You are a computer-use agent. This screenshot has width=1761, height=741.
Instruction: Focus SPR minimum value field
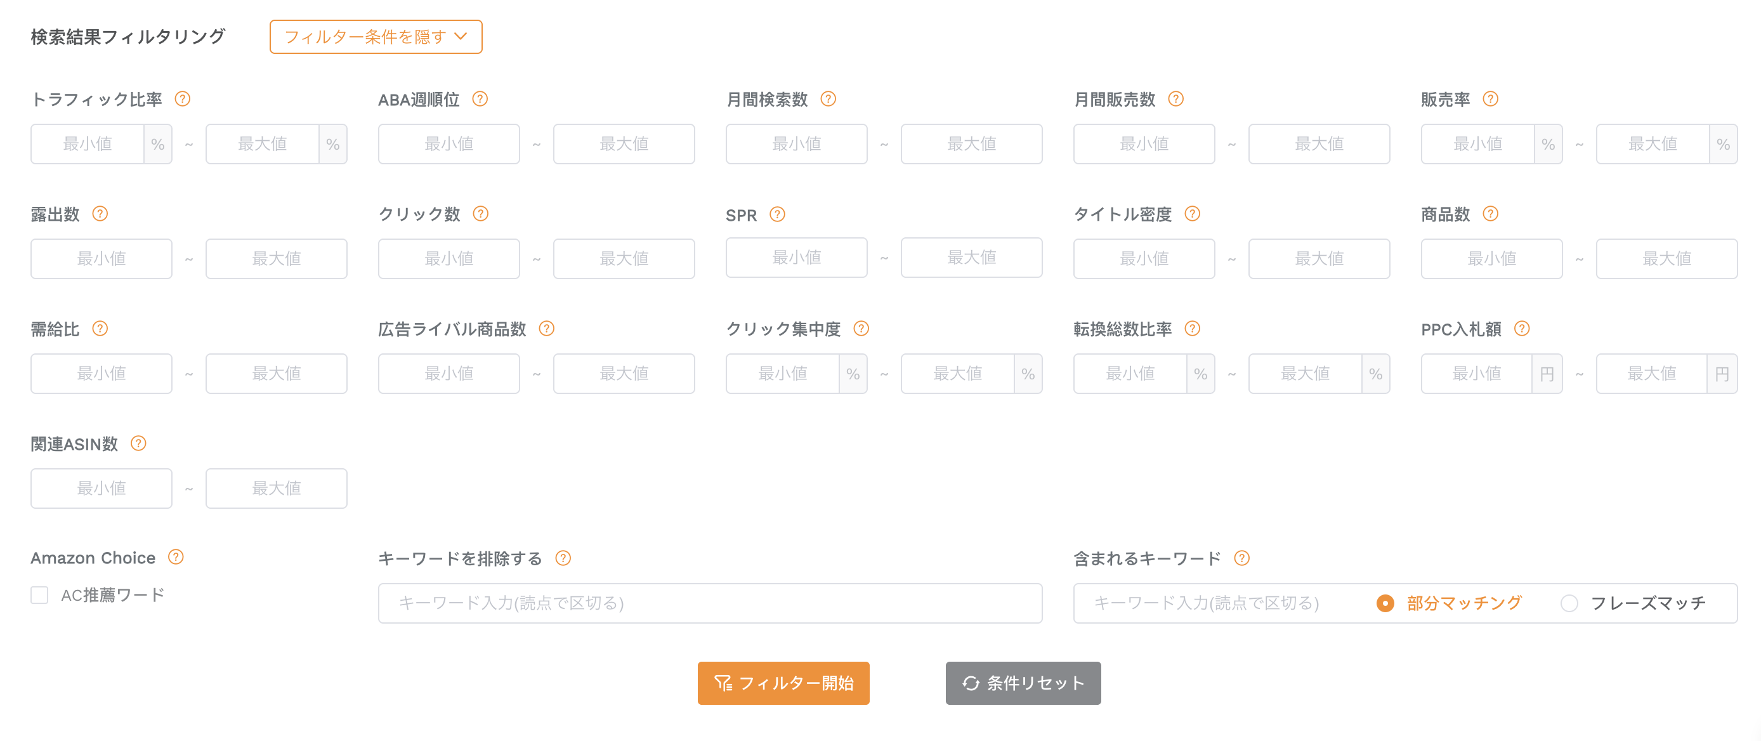click(x=796, y=258)
